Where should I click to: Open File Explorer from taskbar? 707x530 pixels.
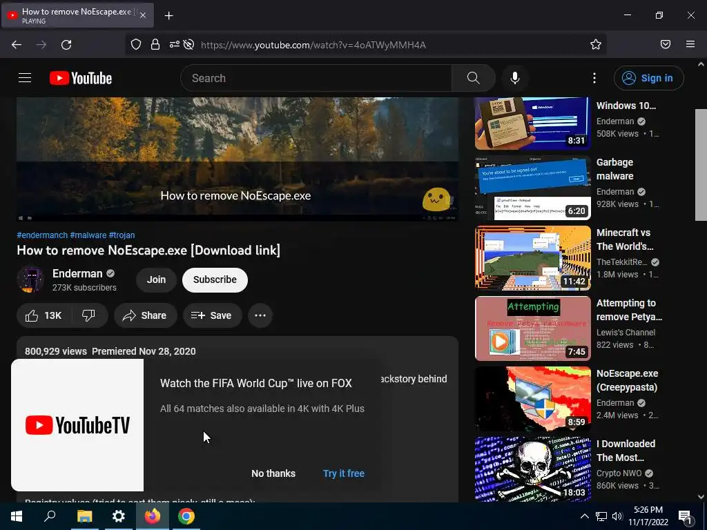pyautogui.click(x=84, y=516)
